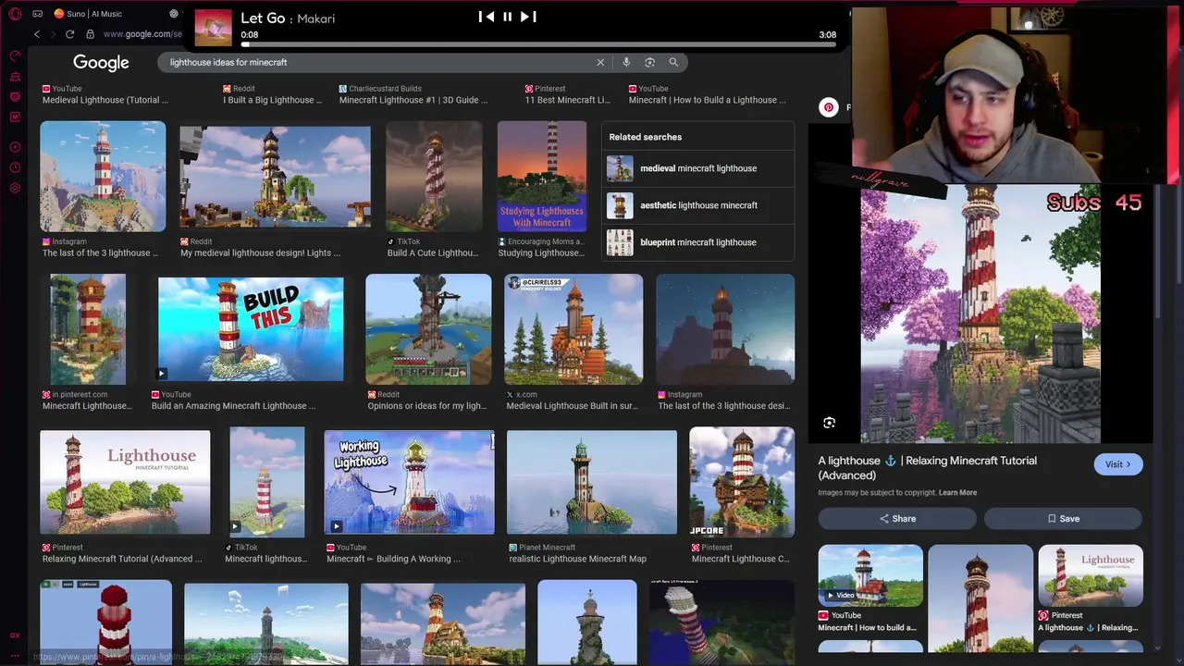Viewport: 1184px width, 666px height.
Task: Click 'Build an Amazing Minecraft Lighthouse ...' caption
Action: pos(233,406)
